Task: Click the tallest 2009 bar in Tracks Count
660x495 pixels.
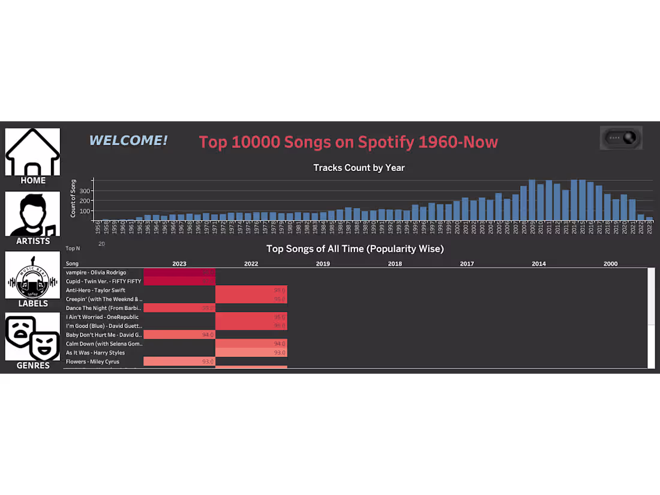Action: point(532,198)
